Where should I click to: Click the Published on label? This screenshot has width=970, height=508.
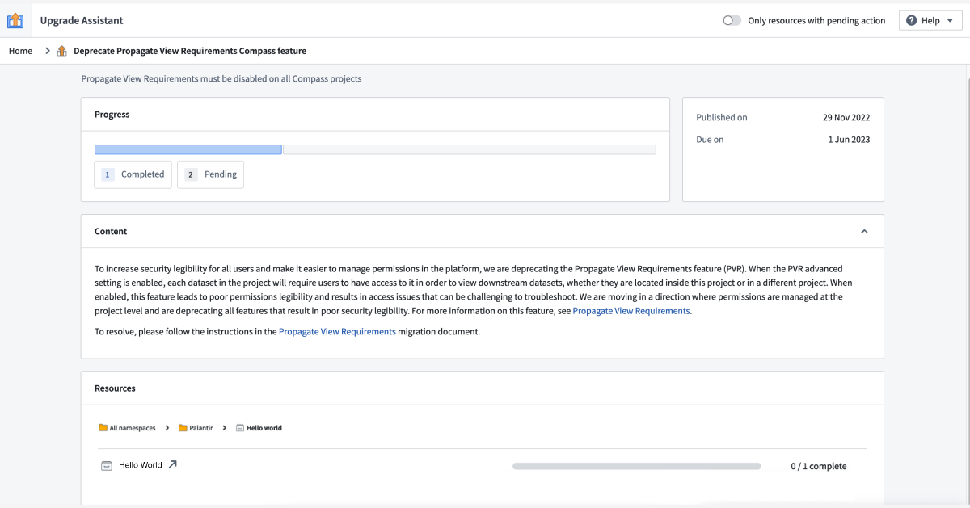pyautogui.click(x=722, y=117)
